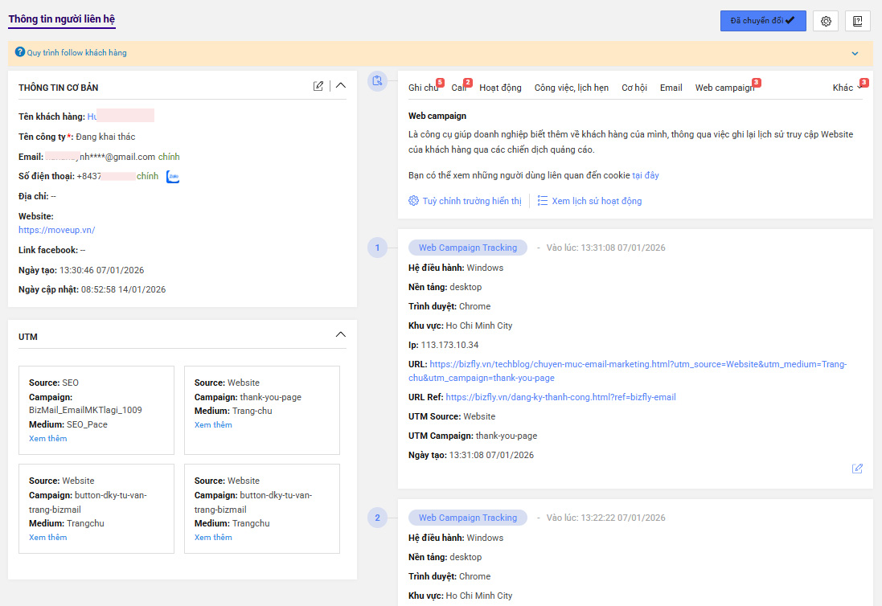Click the Zalo icon beside phone number
The width and height of the screenshot is (882, 606).
tap(173, 176)
